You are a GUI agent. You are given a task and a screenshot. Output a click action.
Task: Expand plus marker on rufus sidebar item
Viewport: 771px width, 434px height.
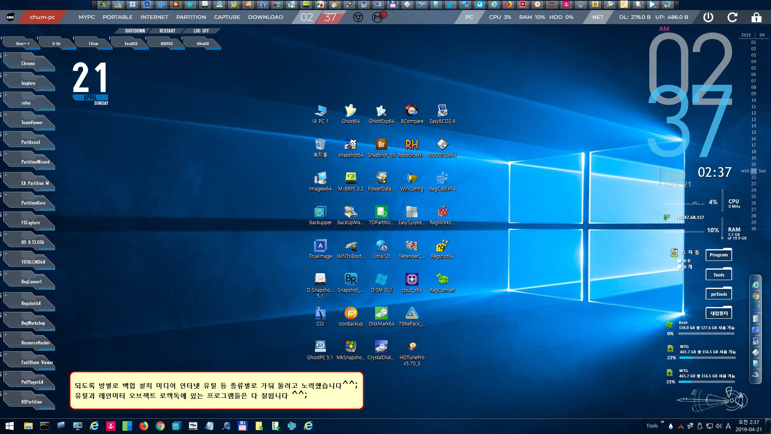(x=6, y=94)
